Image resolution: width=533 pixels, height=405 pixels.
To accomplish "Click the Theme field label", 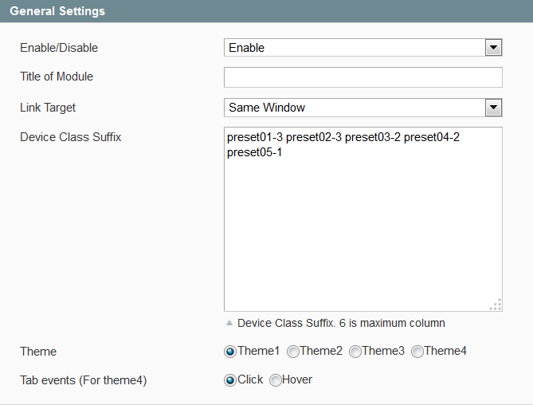I will 38,352.
